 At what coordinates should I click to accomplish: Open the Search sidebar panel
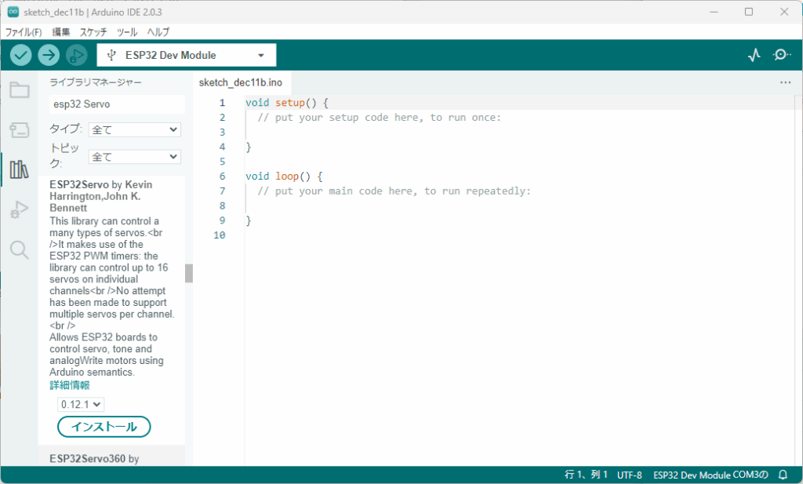tap(19, 249)
